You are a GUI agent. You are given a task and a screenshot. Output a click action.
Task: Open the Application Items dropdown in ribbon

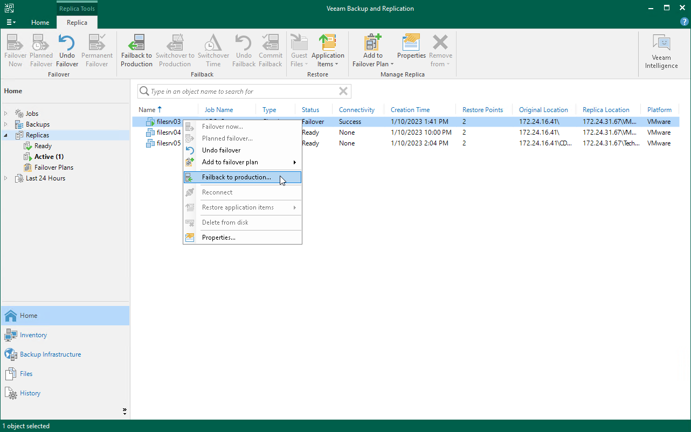(328, 51)
